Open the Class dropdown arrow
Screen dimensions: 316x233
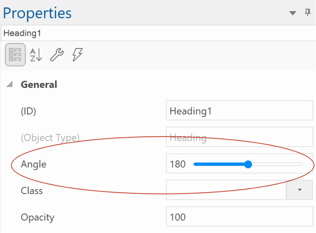(300, 190)
